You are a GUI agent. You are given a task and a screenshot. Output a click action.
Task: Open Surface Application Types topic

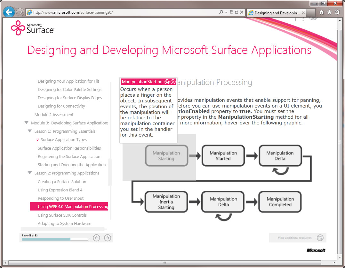[x=64, y=140]
